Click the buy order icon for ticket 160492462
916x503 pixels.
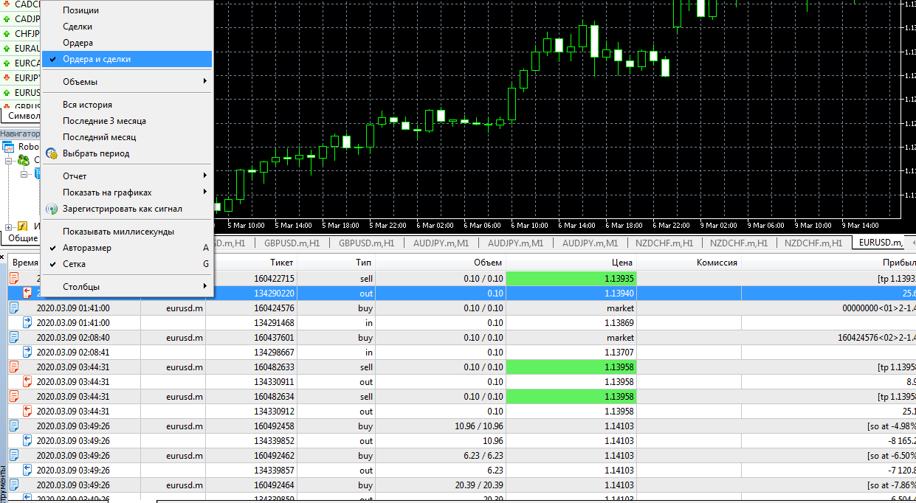pyautogui.click(x=14, y=455)
